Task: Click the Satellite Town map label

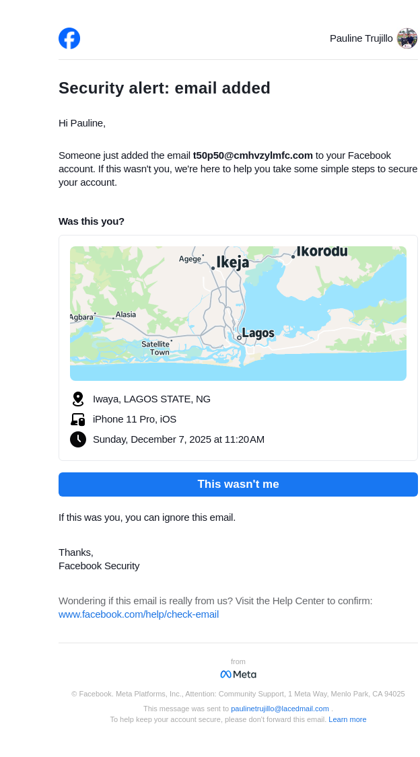Action: [155, 348]
